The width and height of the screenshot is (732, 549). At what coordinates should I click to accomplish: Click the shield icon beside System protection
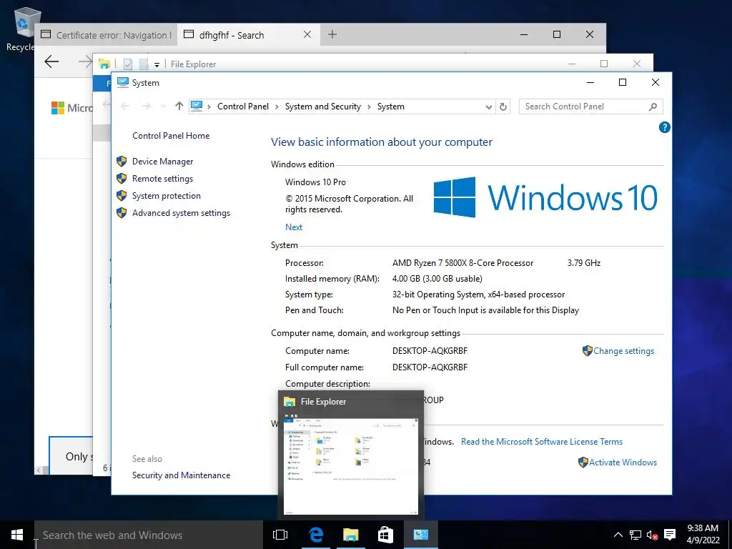coord(122,196)
